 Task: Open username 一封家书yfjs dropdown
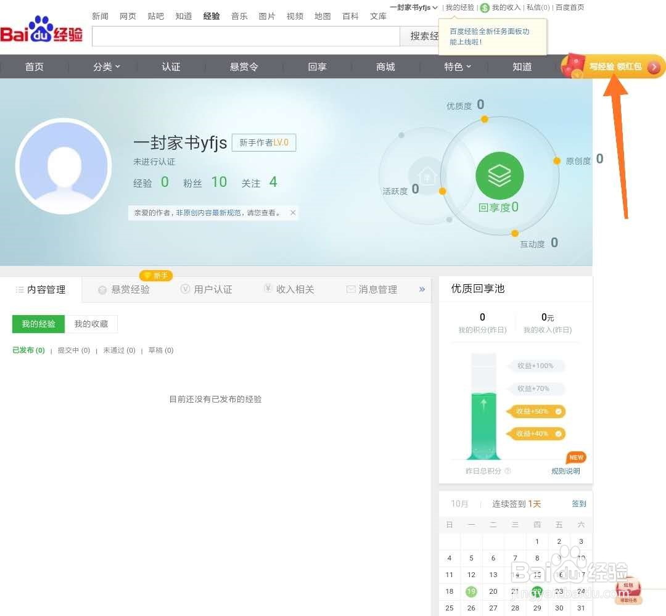(x=413, y=7)
